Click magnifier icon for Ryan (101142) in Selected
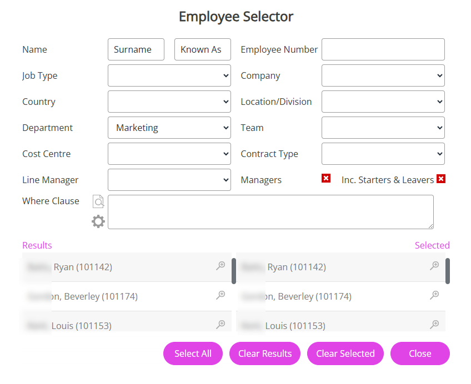The height and width of the screenshot is (384, 471). [434, 266]
